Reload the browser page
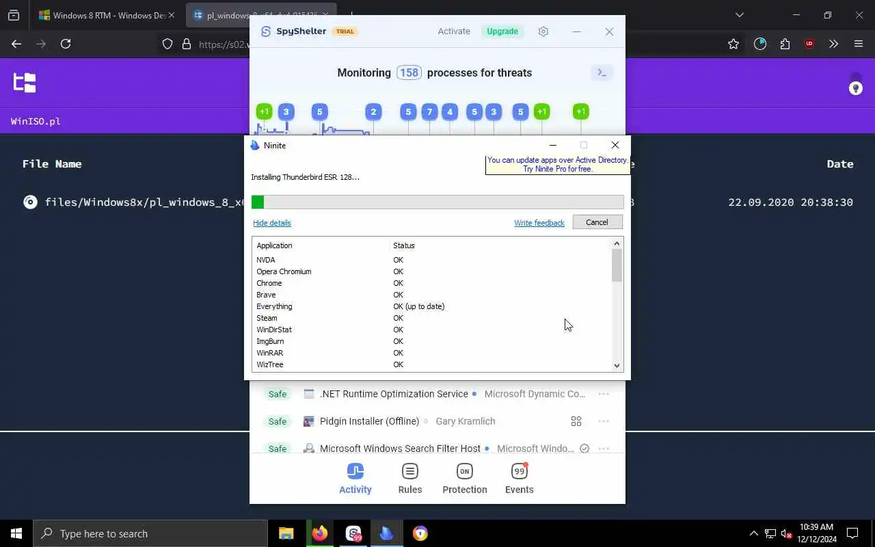Viewport: 875px width, 547px height. pyautogui.click(x=66, y=44)
